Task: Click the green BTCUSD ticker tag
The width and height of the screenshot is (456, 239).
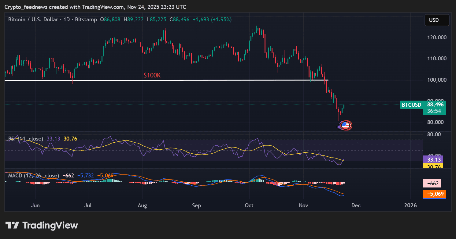Action: tap(411, 105)
